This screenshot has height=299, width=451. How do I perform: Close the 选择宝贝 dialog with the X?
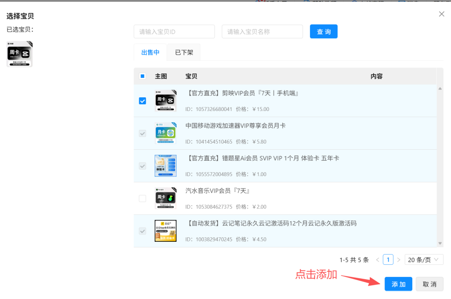coord(441,14)
